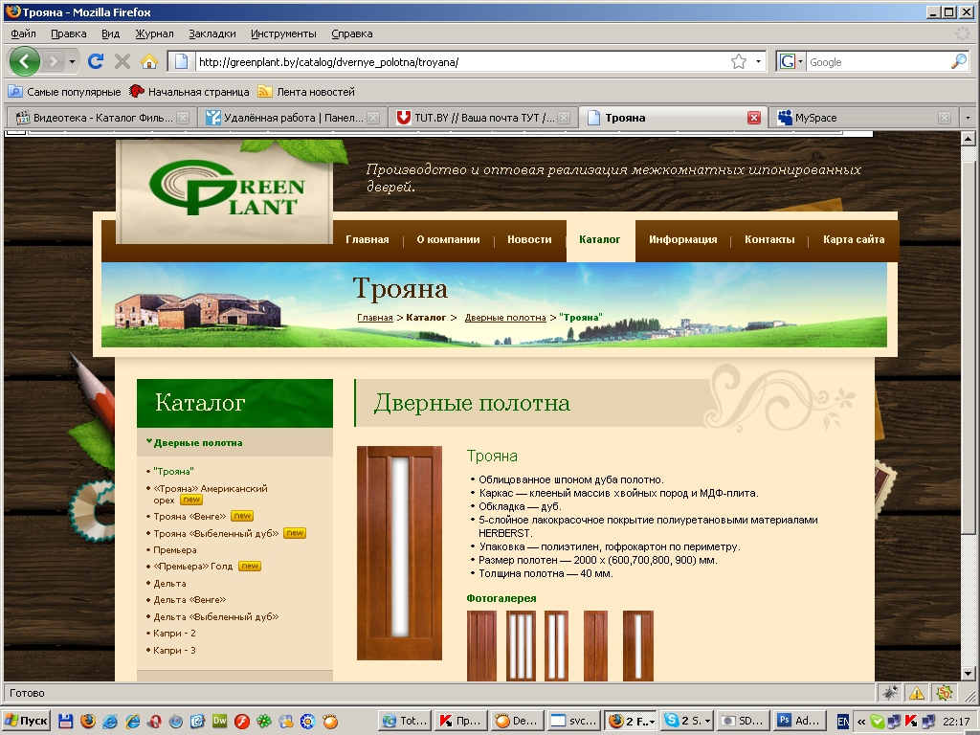The height and width of the screenshot is (735, 980).
Task: Bookmark this page with the star icon
Action: coord(739,61)
